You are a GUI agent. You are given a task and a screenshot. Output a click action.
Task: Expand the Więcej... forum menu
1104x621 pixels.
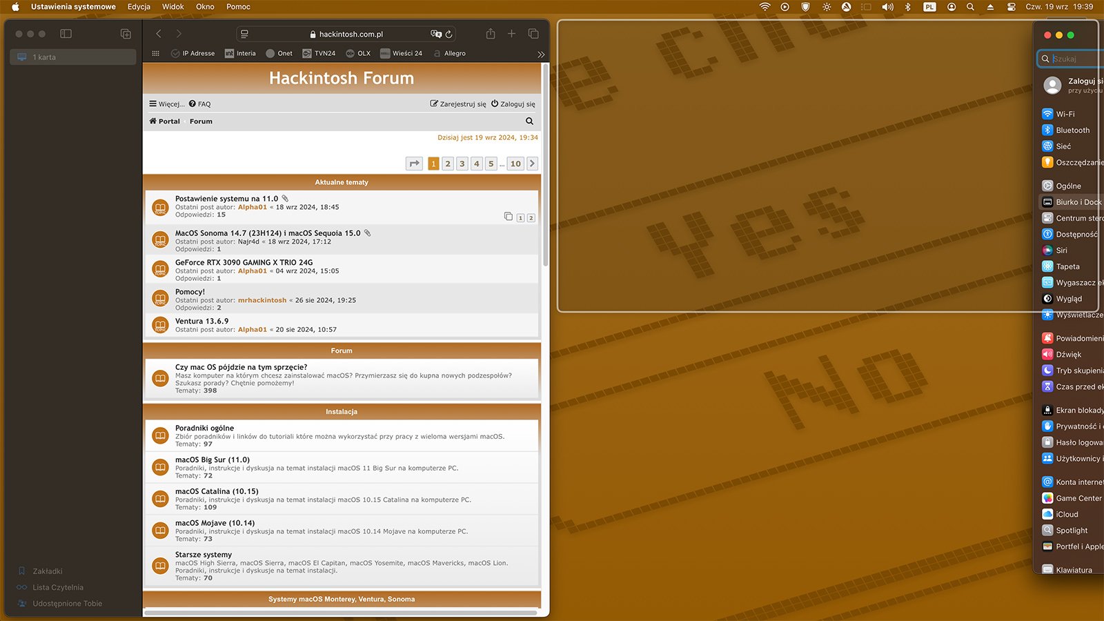point(166,104)
